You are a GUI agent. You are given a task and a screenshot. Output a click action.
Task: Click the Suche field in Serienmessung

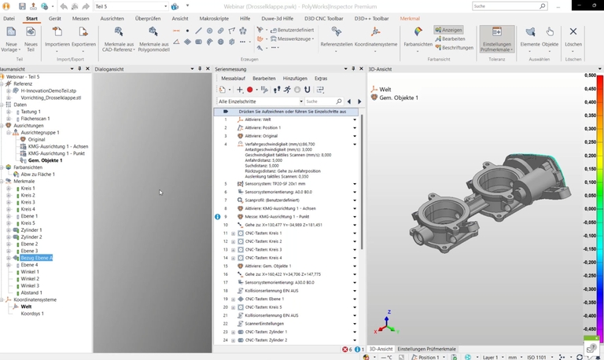[x=323, y=101]
